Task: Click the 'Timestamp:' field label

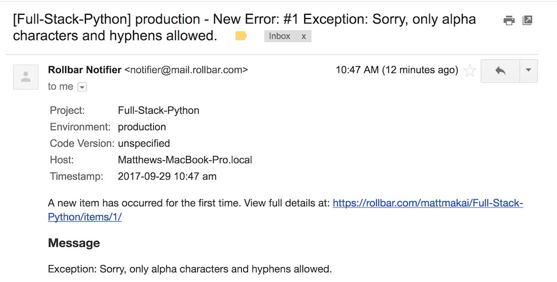Action: 76,176
